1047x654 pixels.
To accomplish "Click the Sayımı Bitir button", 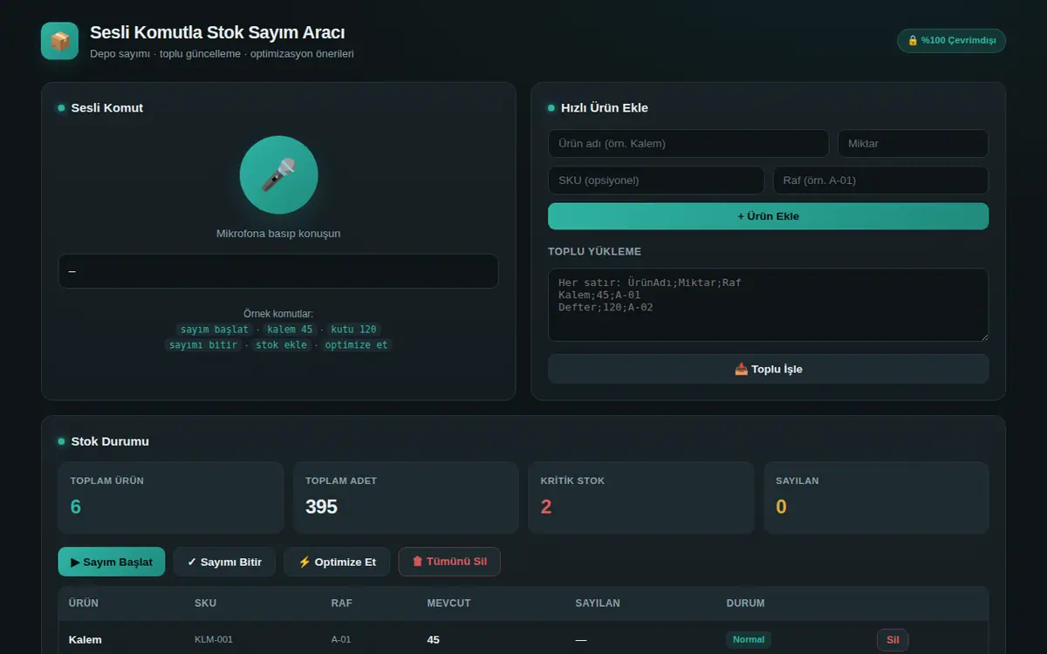I will point(224,562).
